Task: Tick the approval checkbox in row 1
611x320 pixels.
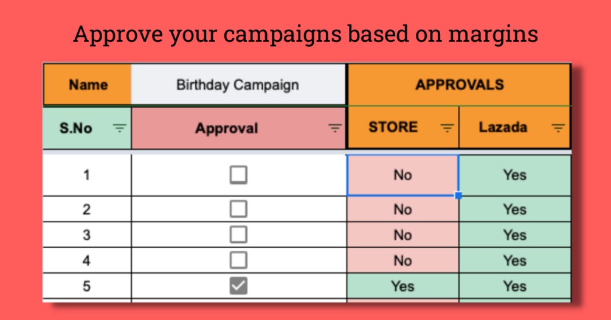Action: click(238, 175)
